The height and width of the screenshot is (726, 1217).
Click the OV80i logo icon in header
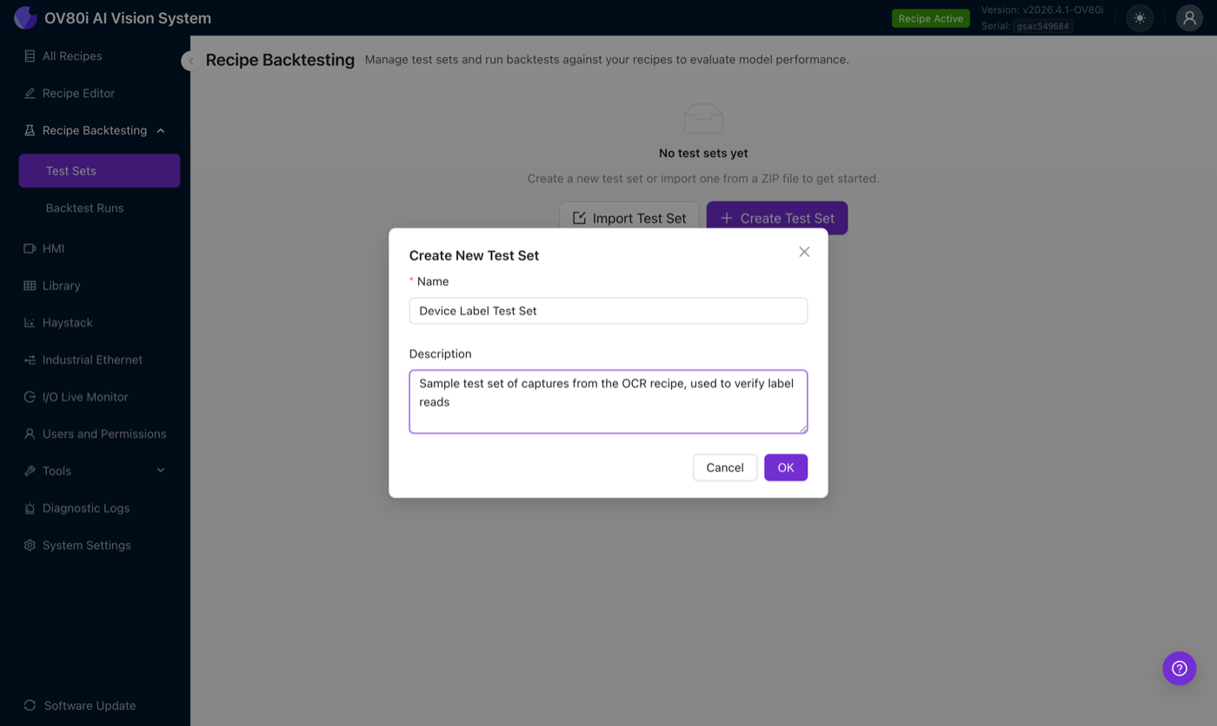(24, 17)
